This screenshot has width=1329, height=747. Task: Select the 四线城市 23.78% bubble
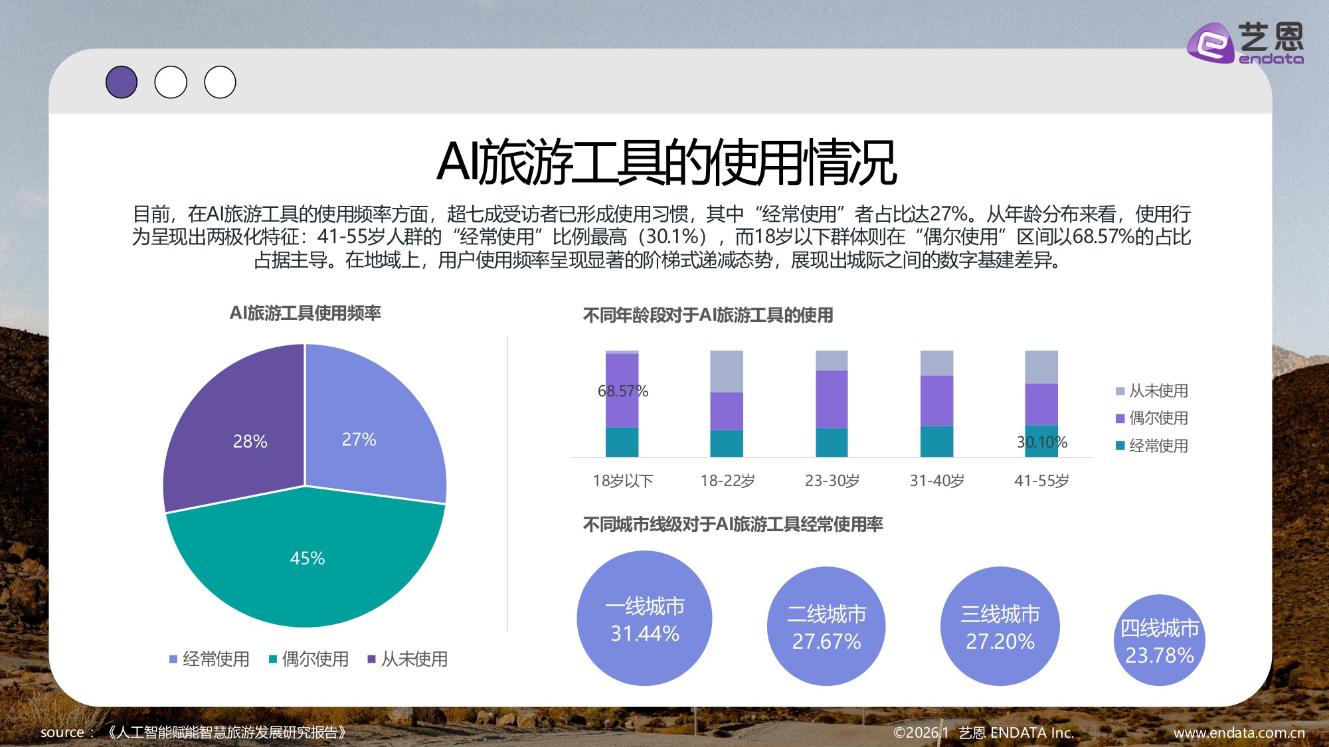[x=1159, y=639]
